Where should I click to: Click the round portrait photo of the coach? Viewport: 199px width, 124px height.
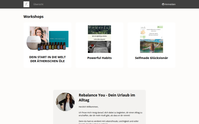[x=65, y=102]
